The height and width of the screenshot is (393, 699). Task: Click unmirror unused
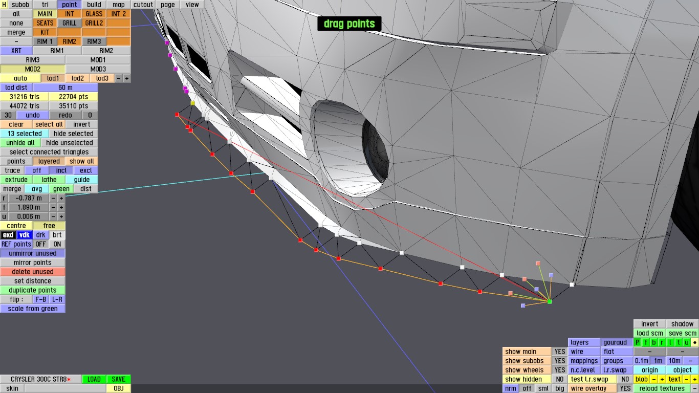33,253
